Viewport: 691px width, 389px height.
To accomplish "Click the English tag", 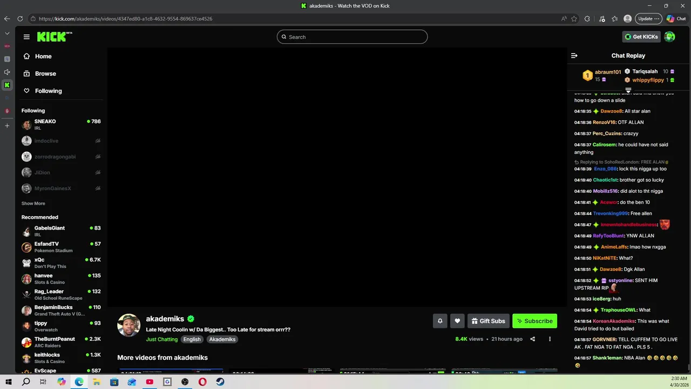I will pyautogui.click(x=192, y=339).
